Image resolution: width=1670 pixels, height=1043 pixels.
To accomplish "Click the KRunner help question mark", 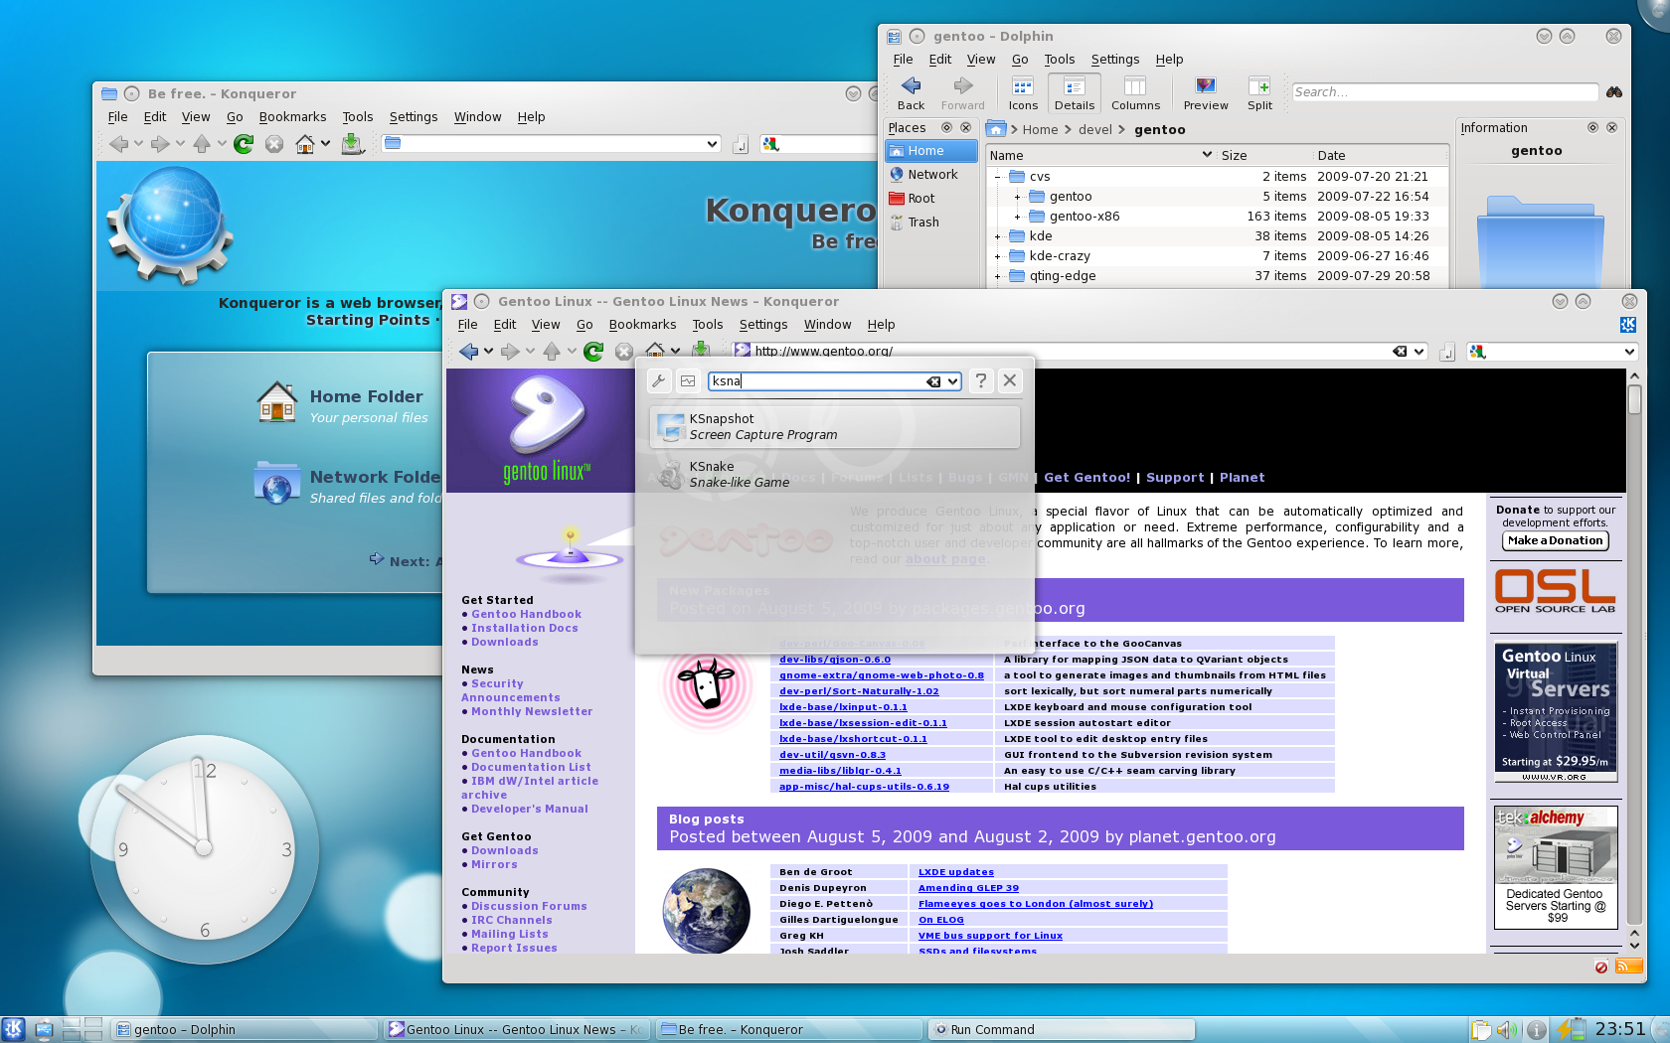I will coord(981,380).
